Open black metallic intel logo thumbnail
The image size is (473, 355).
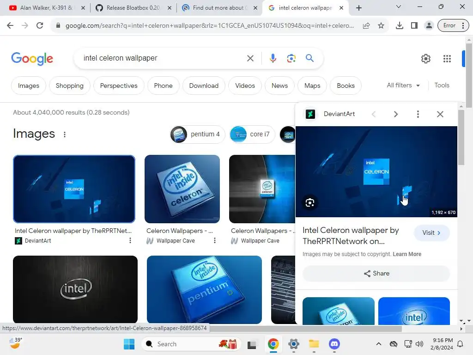point(75,289)
